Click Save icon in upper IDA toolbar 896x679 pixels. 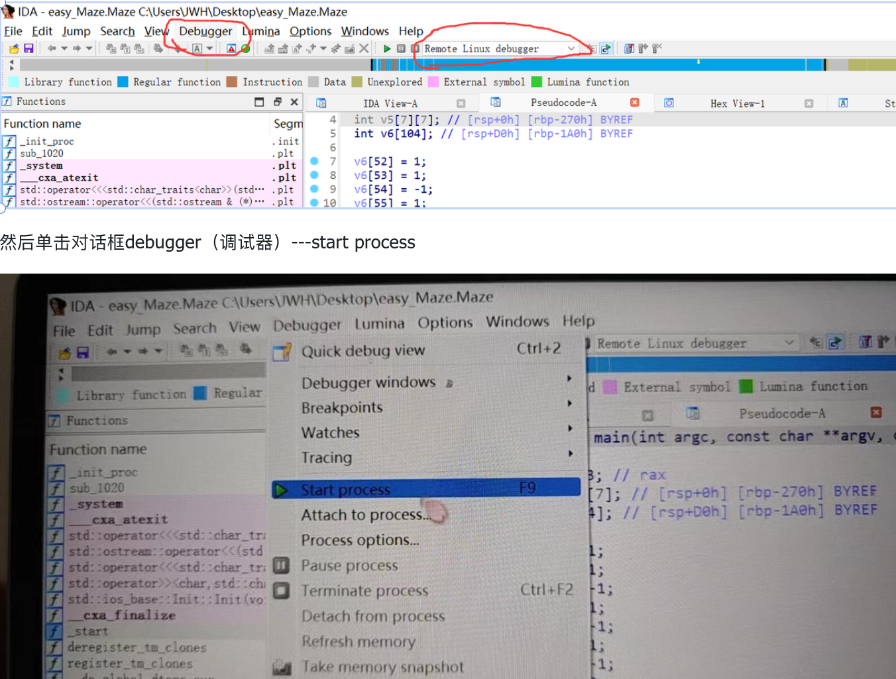click(28, 48)
